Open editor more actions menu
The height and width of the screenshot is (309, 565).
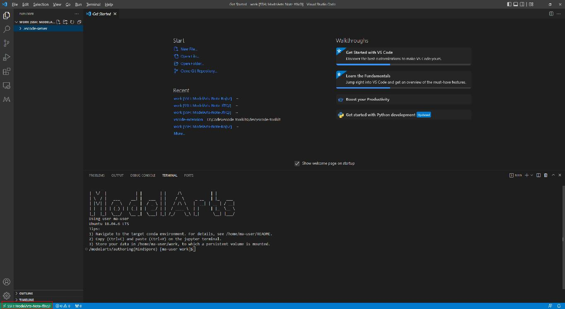558,14
